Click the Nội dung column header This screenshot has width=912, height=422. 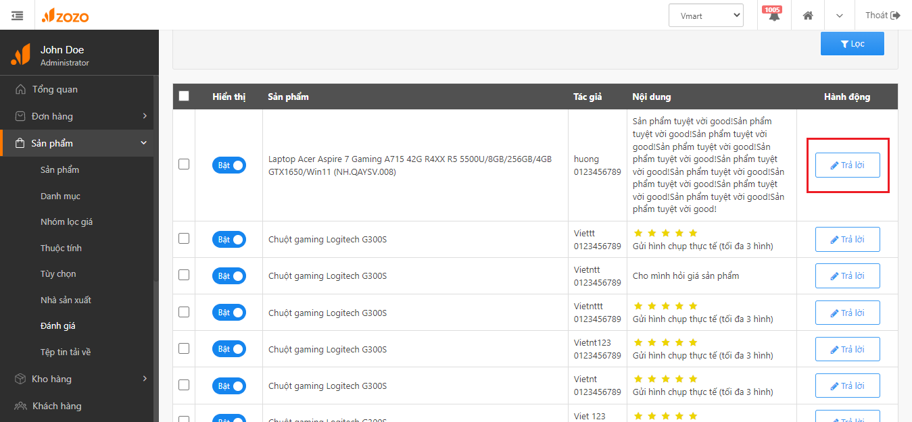coord(652,97)
